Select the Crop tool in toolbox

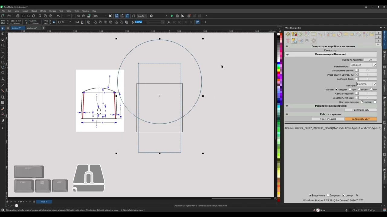[3, 40]
